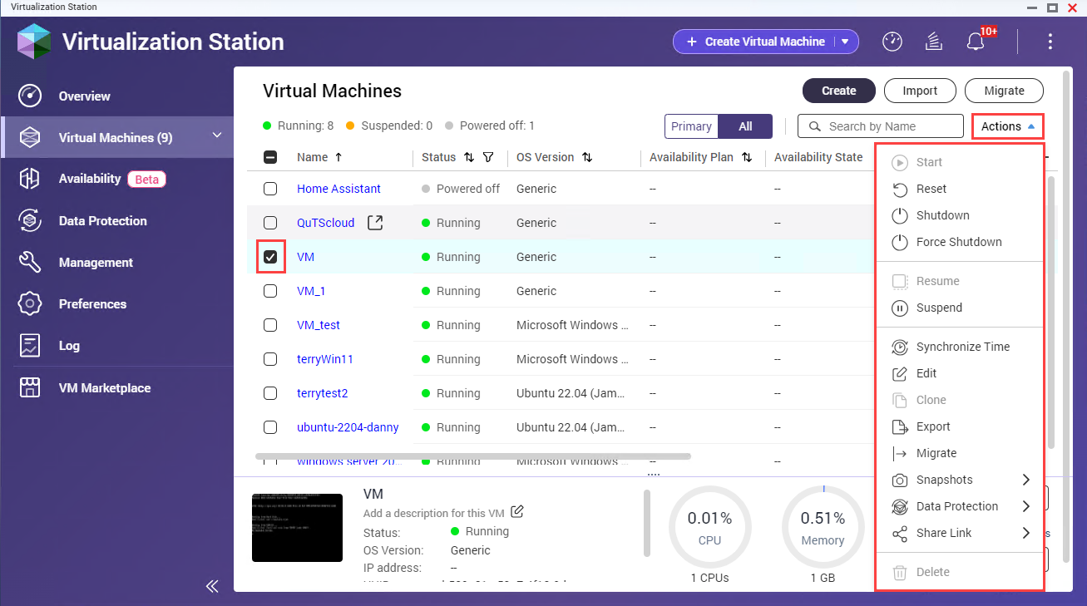
Task: Check the Home Assistant row checkbox
Action: 270,189
